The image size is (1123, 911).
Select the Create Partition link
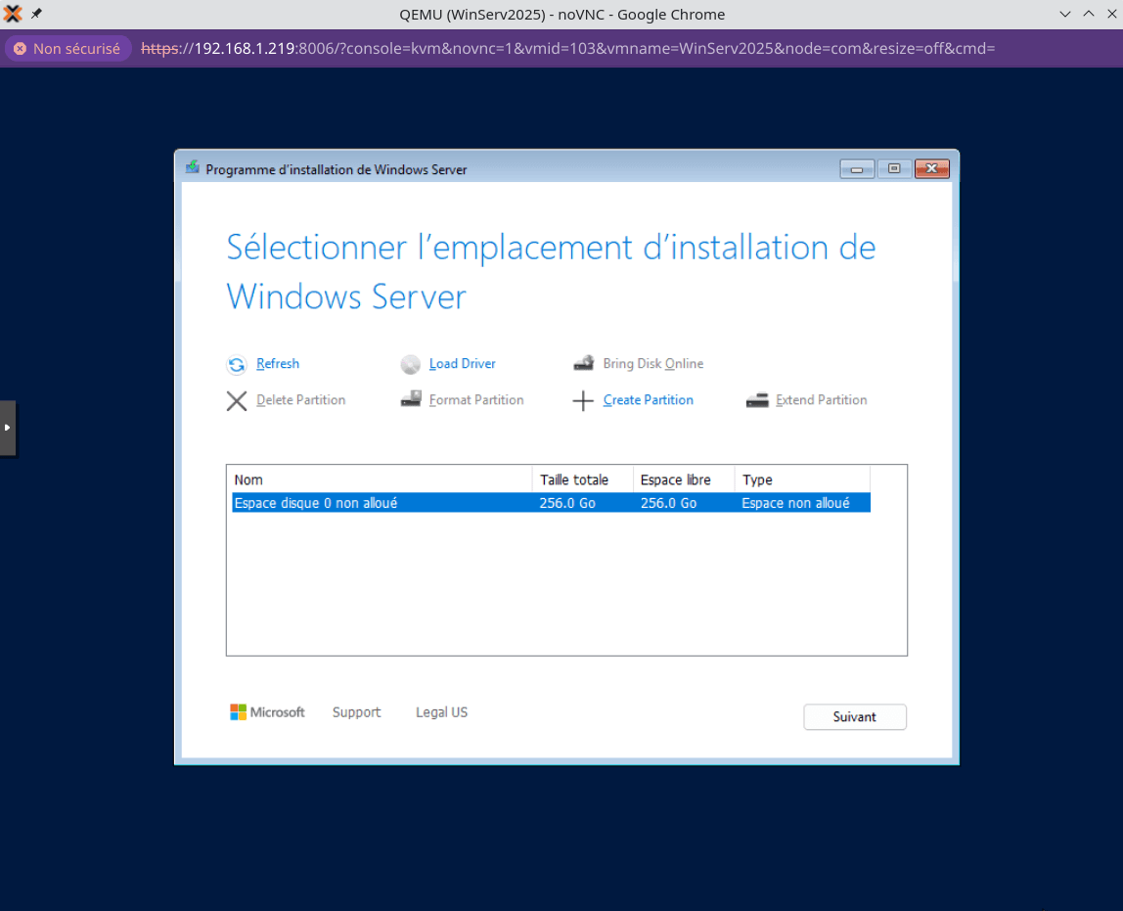pos(649,400)
